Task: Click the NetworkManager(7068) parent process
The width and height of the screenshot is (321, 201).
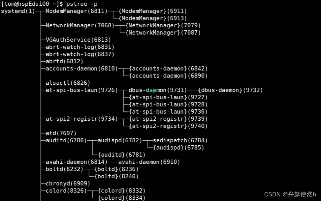Action: pyautogui.click(x=80, y=25)
